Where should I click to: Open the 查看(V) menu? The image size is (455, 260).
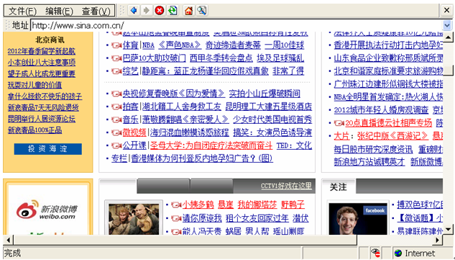click(96, 11)
